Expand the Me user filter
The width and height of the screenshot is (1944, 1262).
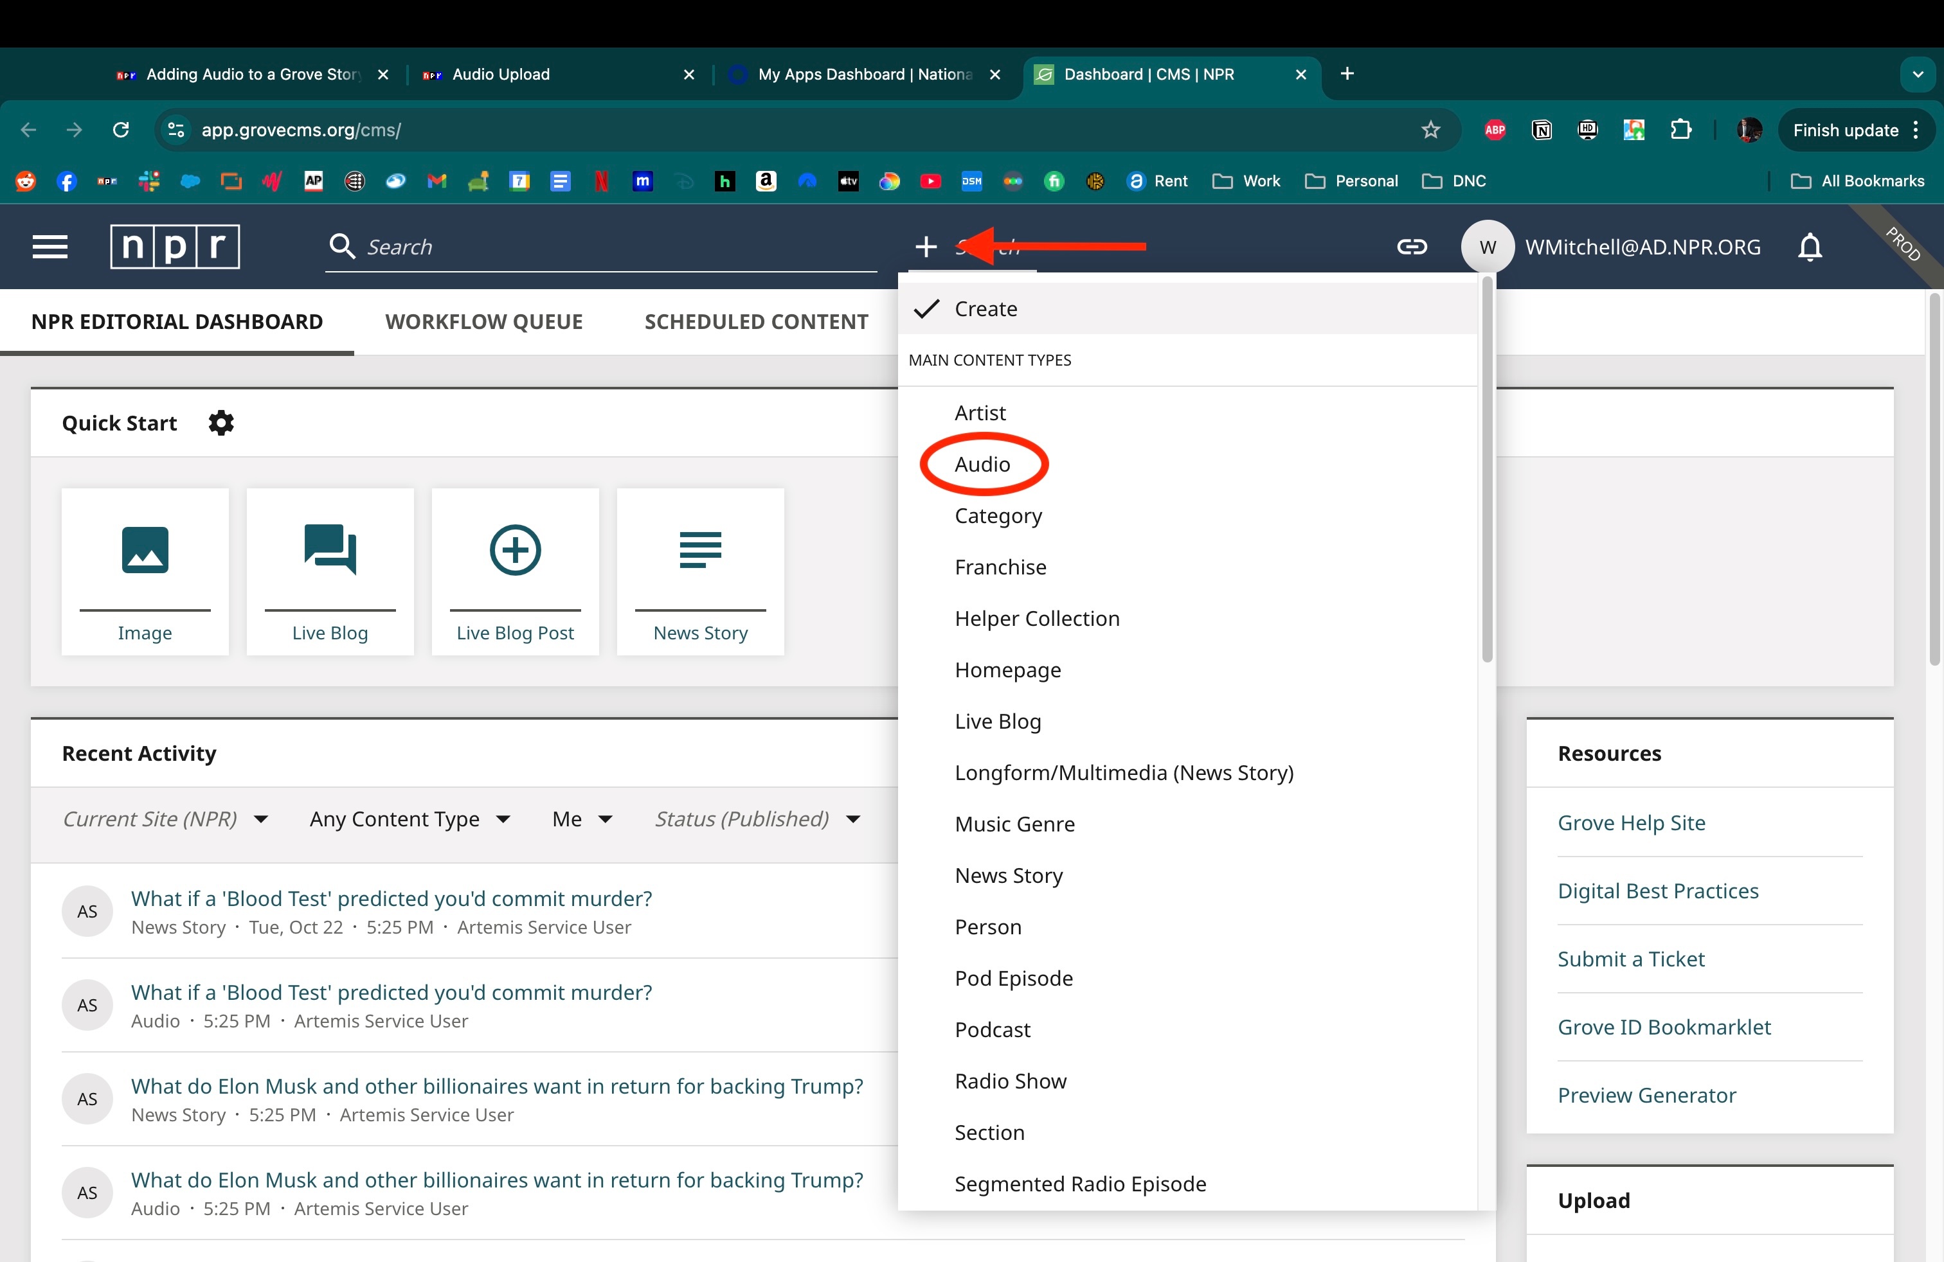pos(582,819)
